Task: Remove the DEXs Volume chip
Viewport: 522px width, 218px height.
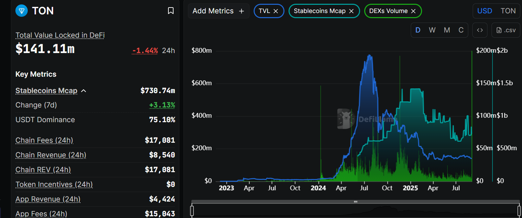Action: 413,11
